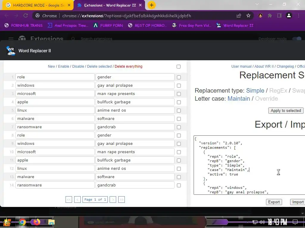Go to previous page with < button
305x228 pixels.
point(77,199)
